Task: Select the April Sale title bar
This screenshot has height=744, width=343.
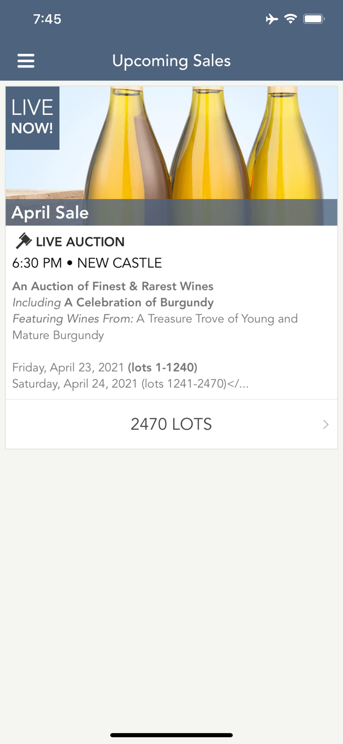Action: 50,212
